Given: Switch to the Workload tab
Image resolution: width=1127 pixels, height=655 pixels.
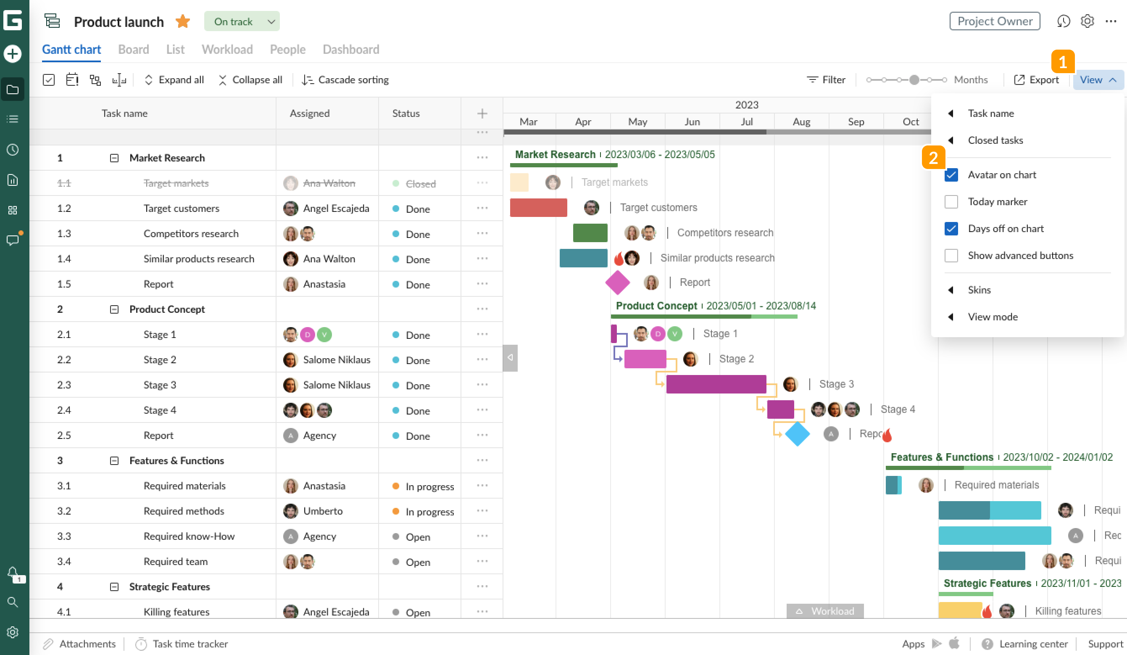Looking at the screenshot, I should [227, 49].
